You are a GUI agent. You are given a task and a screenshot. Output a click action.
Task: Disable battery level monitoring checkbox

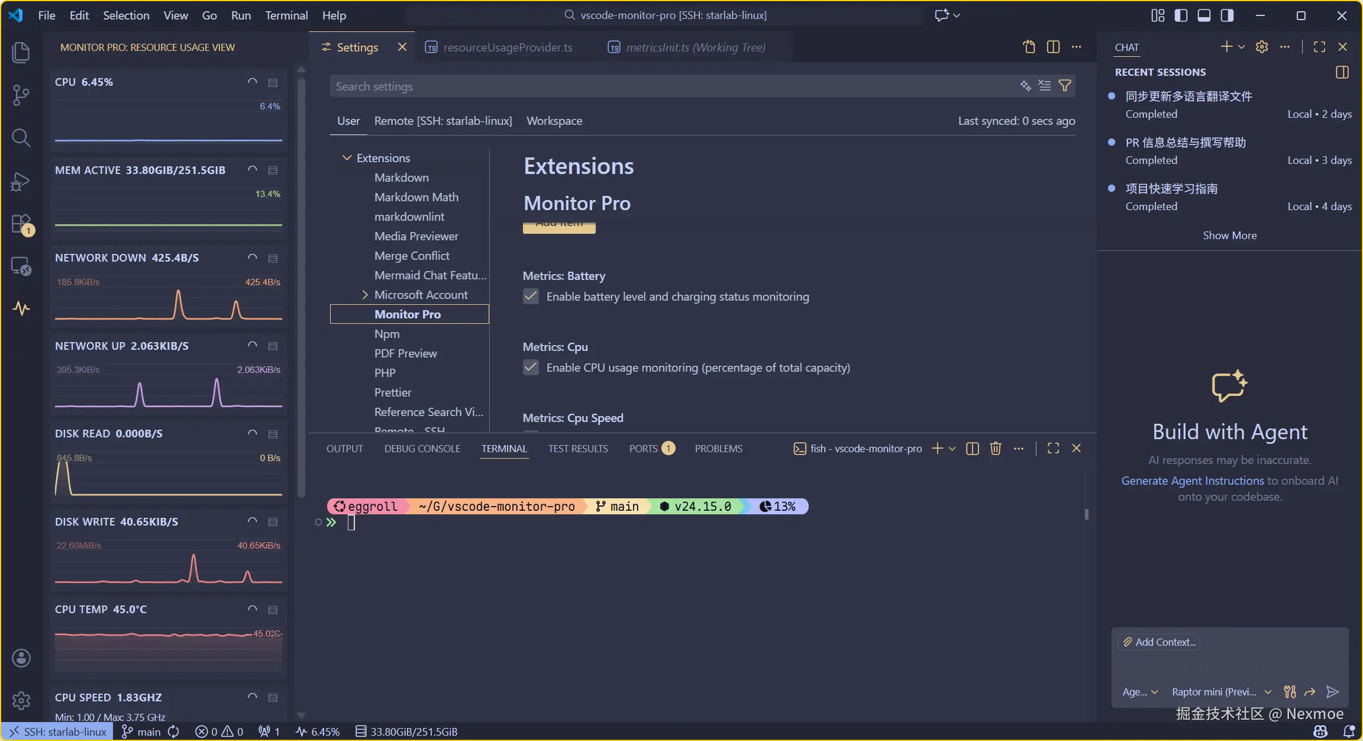[x=531, y=297]
